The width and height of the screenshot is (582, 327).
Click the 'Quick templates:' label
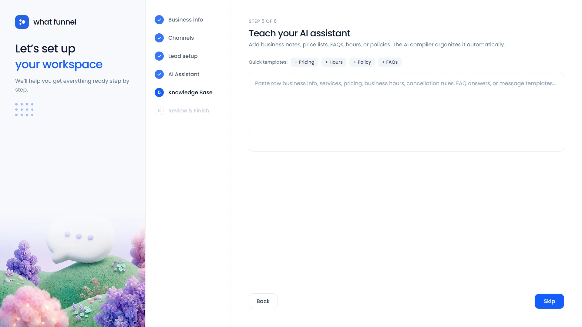pos(268,62)
